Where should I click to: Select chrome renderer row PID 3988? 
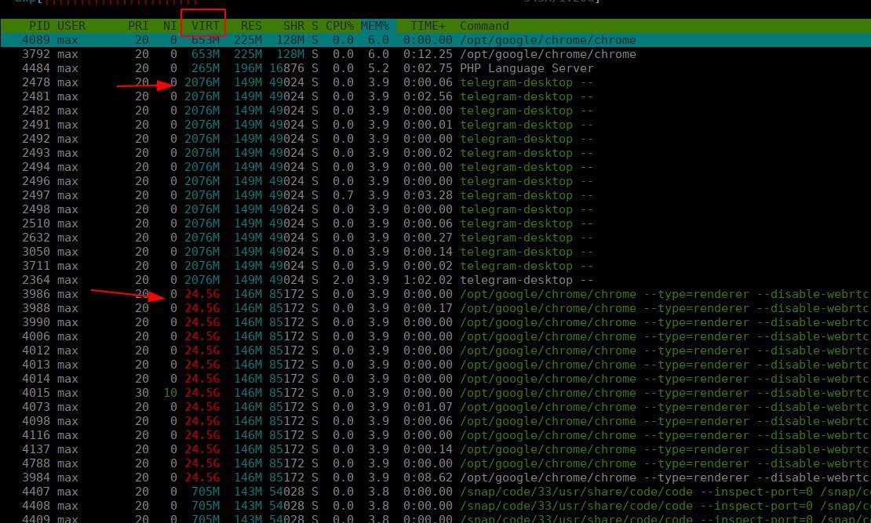coord(435,308)
